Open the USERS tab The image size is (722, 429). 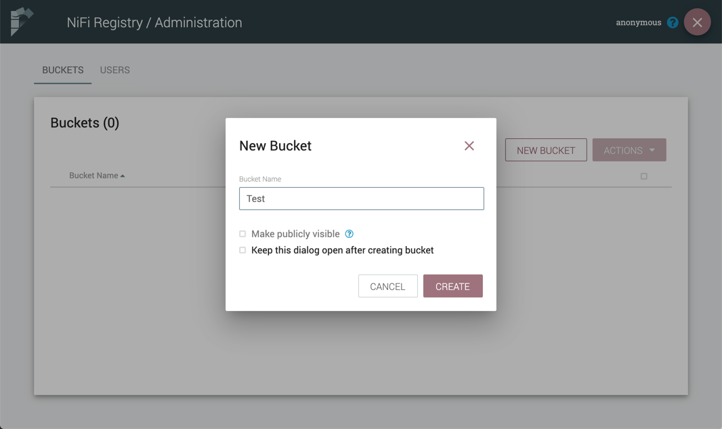115,70
